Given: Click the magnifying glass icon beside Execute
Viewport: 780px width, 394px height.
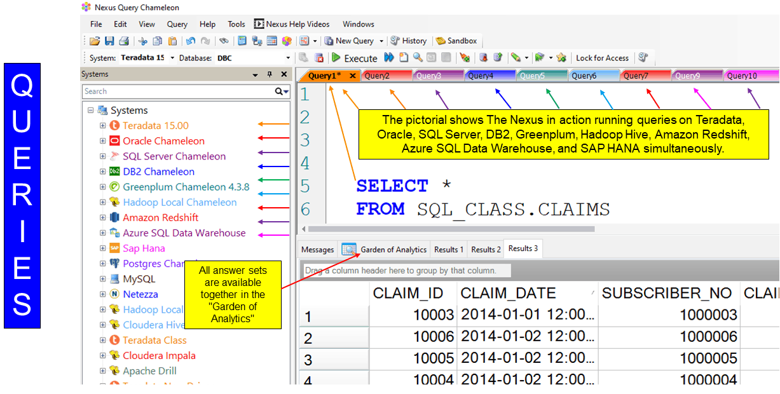Looking at the screenshot, I should click(417, 58).
